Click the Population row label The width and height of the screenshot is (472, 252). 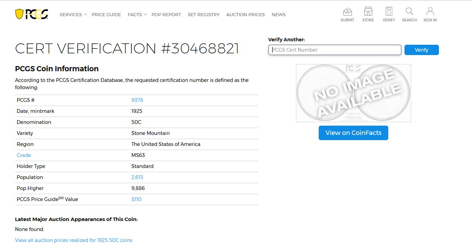[30, 177]
